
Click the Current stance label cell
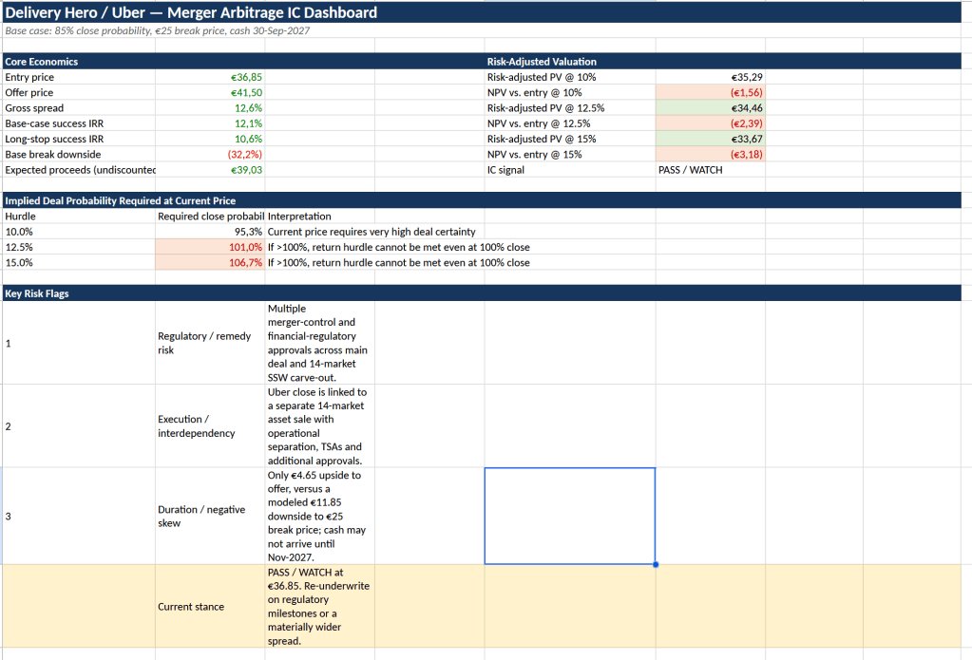210,606
